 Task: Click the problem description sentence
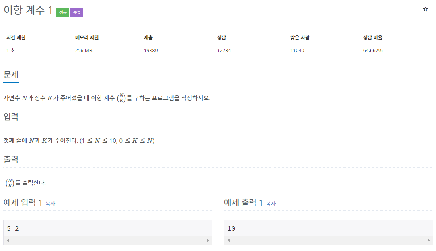pyautogui.click(x=107, y=98)
